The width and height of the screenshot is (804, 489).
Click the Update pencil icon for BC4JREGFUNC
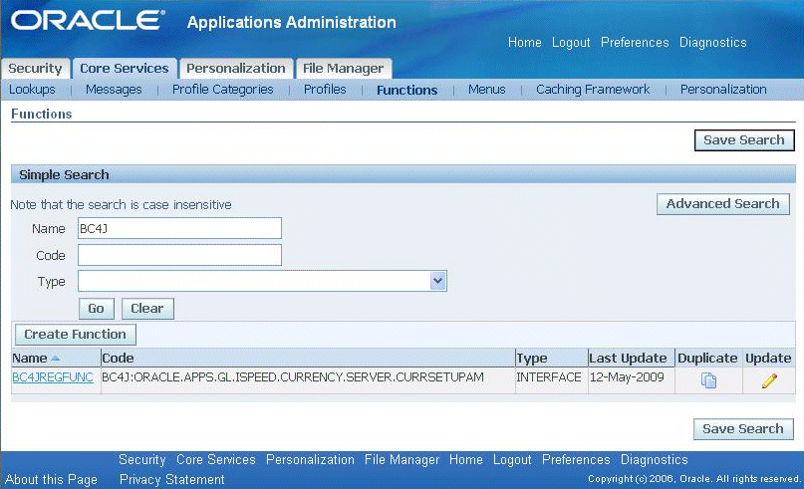pyautogui.click(x=769, y=380)
